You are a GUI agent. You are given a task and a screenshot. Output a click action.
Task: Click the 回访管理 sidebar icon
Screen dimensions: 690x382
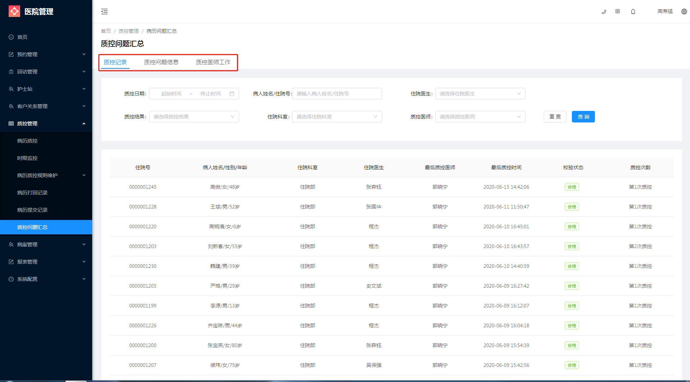click(x=11, y=72)
